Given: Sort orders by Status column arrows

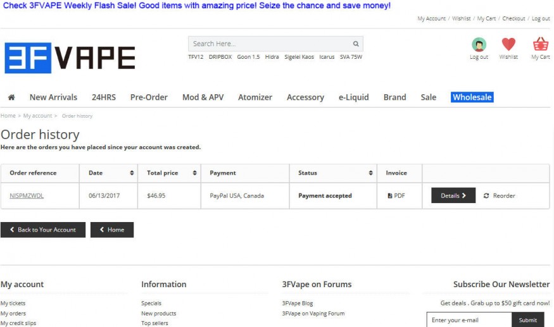Looking at the screenshot, I should [370, 173].
